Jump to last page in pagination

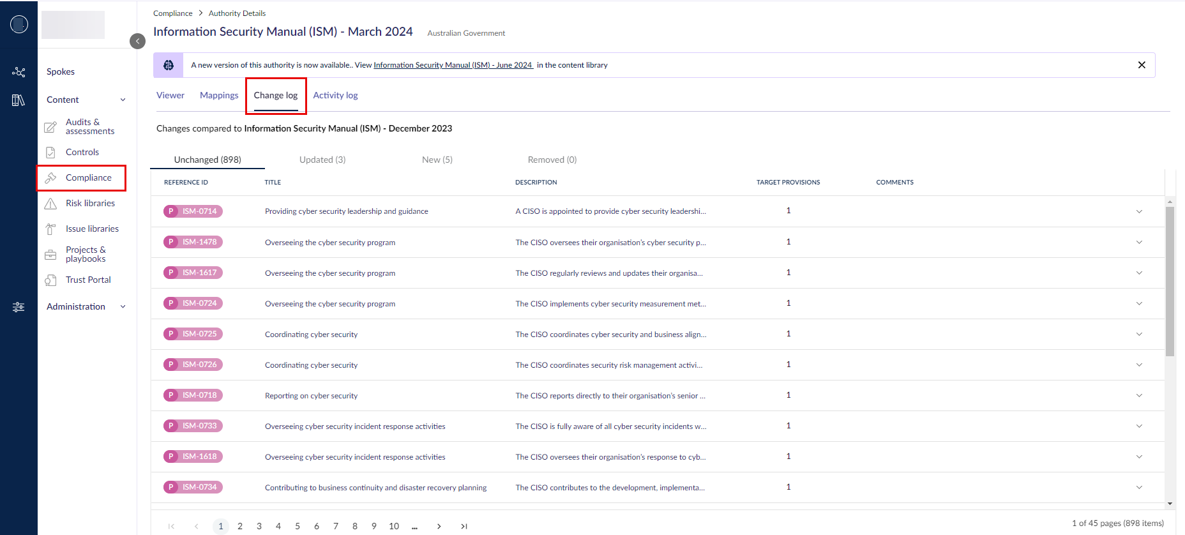[x=464, y=527]
